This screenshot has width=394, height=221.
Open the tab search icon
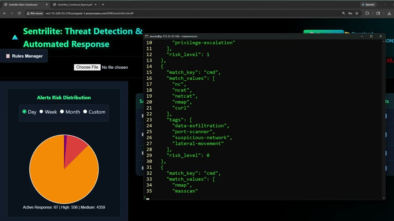(378, 13)
